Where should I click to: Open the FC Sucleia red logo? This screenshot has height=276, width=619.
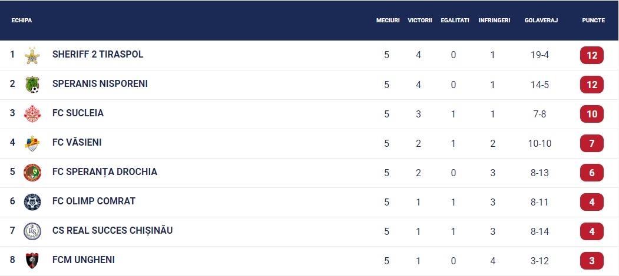pyautogui.click(x=32, y=114)
